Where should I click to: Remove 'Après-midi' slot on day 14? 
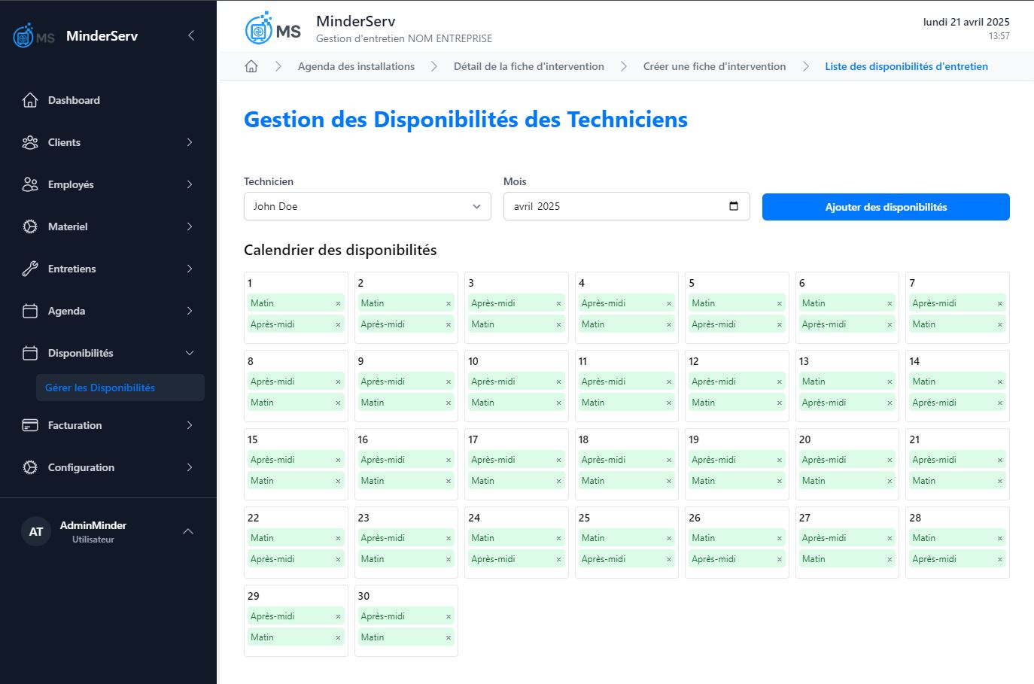point(999,402)
